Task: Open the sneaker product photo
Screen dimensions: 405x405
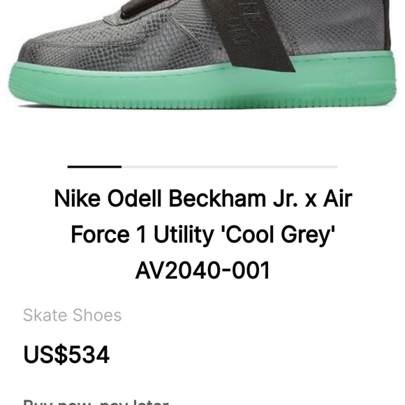Action: click(x=202, y=56)
